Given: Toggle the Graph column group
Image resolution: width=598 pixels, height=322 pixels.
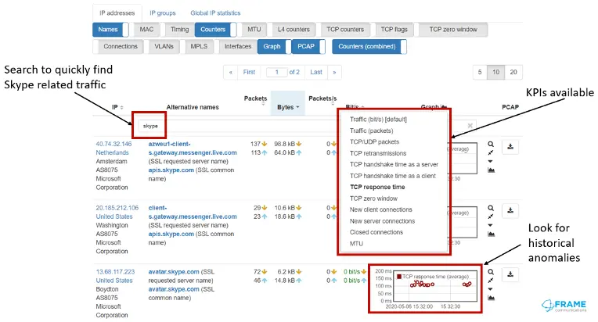Looking at the screenshot, I should [274, 46].
